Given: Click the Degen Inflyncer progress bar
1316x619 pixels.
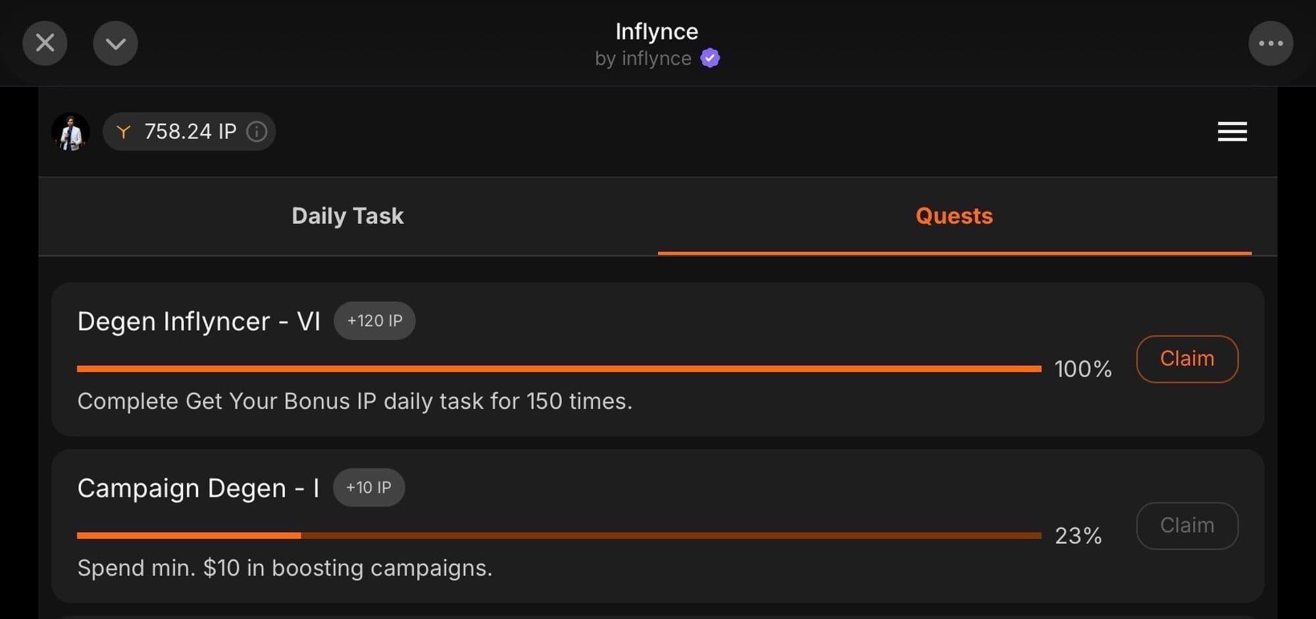Looking at the screenshot, I should [x=559, y=369].
